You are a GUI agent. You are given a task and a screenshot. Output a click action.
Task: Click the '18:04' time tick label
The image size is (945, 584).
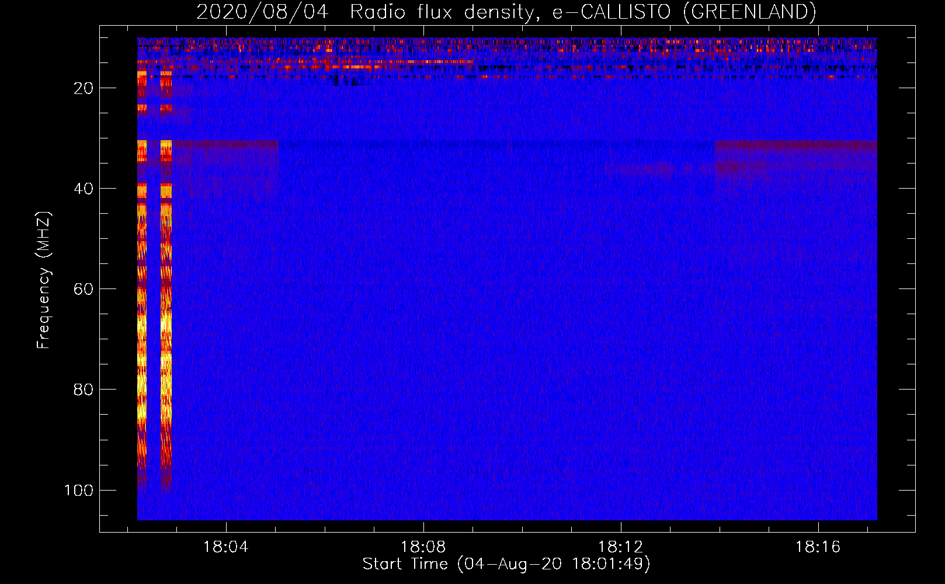tap(225, 547)
